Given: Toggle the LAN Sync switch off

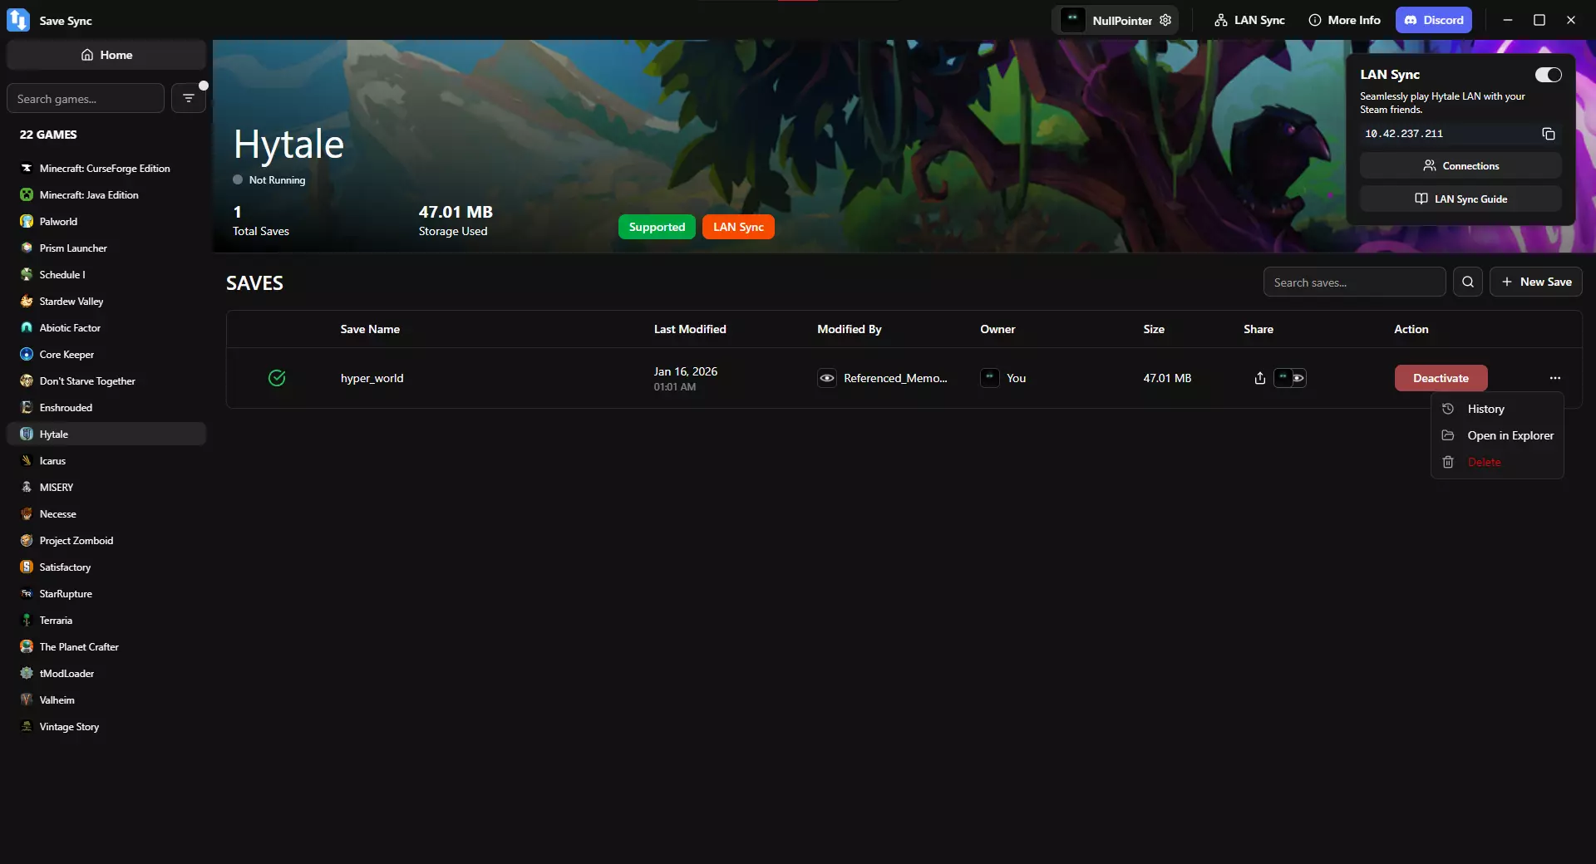Looking at the screenshot, I should point(1548,75).
